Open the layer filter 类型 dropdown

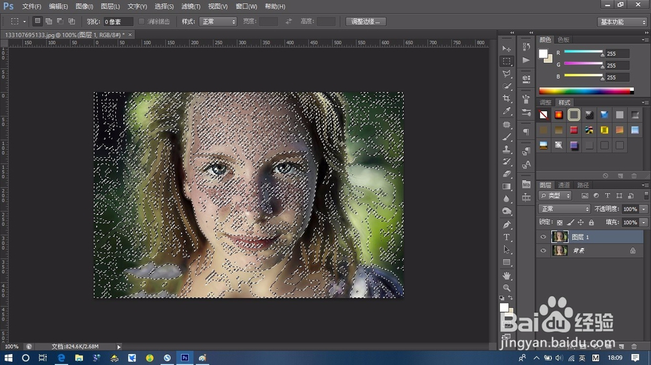555,195
